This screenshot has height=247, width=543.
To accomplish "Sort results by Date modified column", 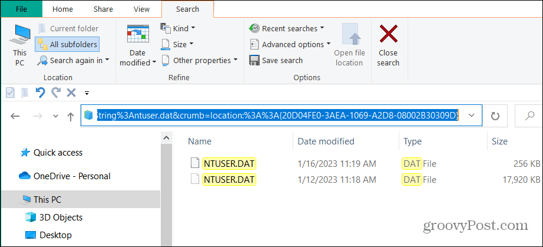I will point(326,141).
